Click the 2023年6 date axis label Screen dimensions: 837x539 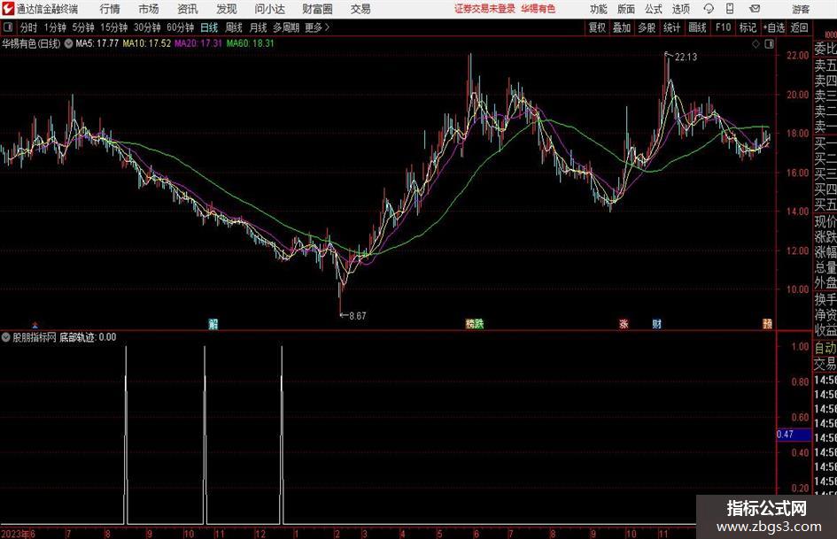pos(18,534)
